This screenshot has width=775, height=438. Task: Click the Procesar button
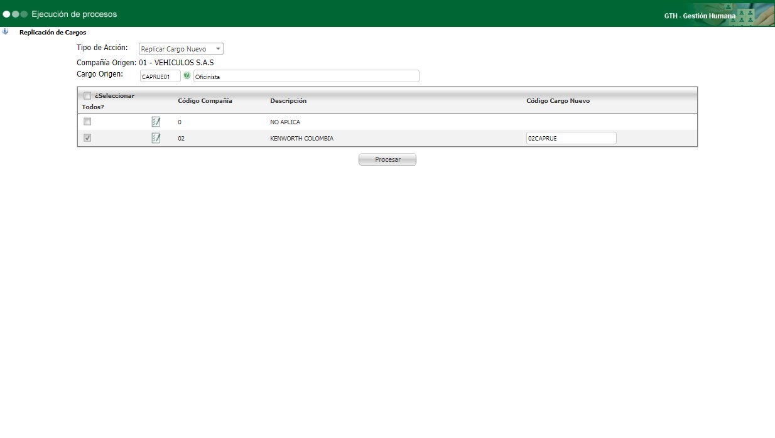point(387,159)
